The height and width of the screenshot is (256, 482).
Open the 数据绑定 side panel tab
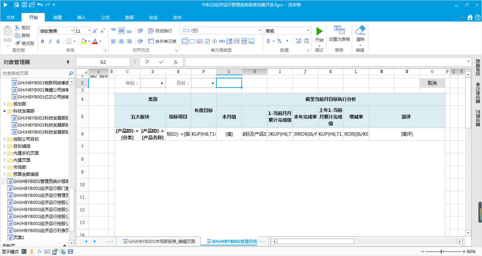pos(478,68)
